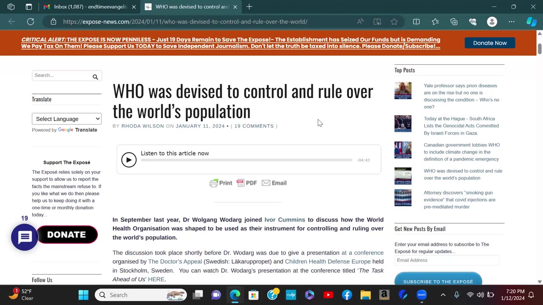Click the browser back arrow
This screenshot has height=305, width=543.
click(x=12, y=22)
